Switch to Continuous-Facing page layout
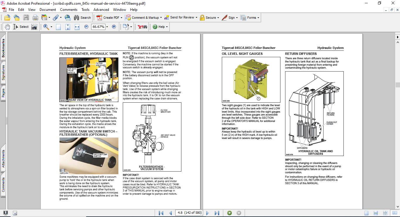 (x=385, y=213)
